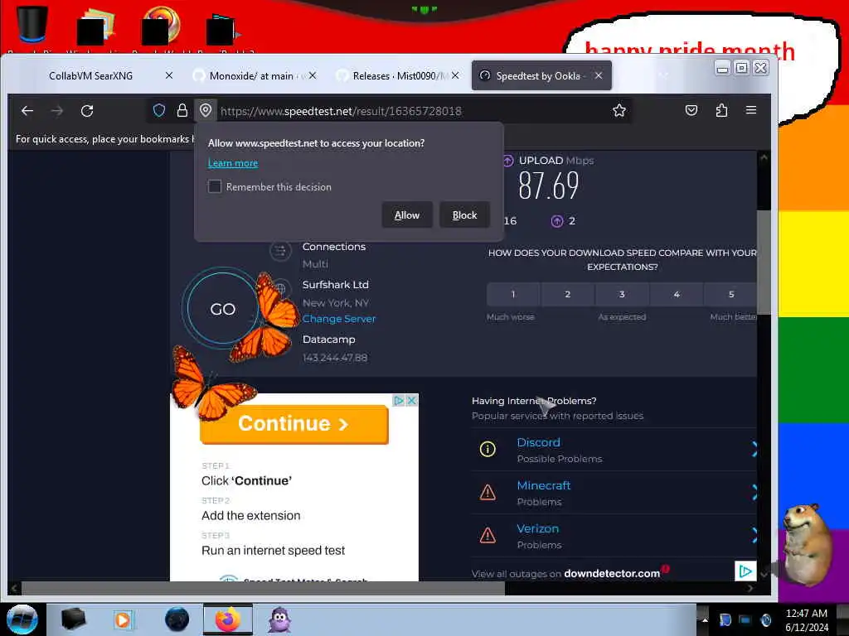Open the tracking protection shield icon
The height and width of the screenshot is (636, 849).
158,111
